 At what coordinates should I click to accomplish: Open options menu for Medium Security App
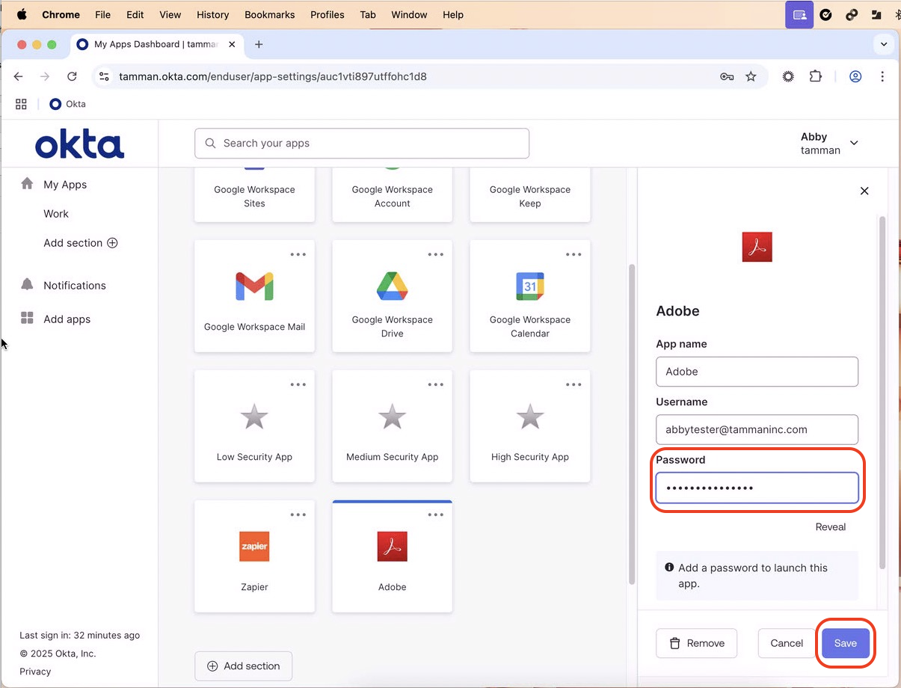435,384
